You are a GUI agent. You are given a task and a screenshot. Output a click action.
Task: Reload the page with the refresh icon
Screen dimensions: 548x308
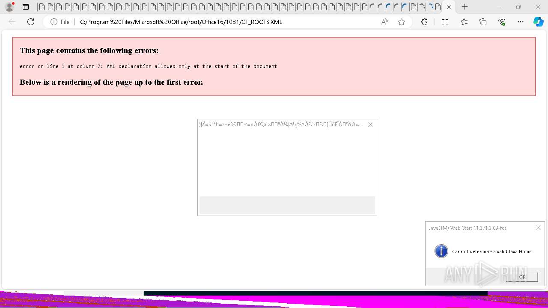31,22
